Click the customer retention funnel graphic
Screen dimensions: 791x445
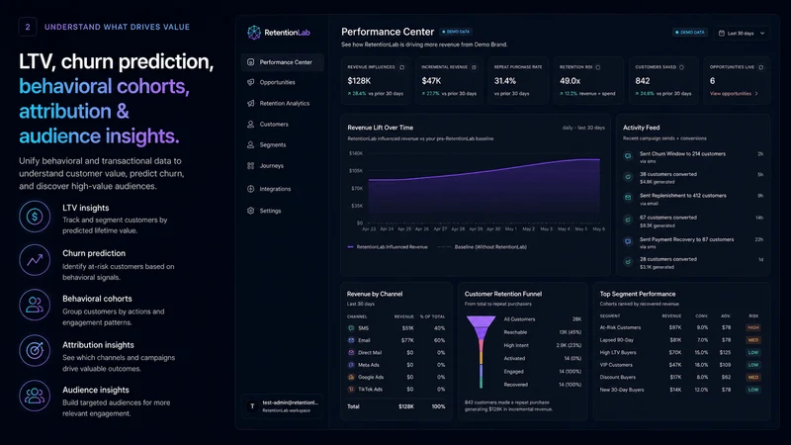coord(482,352)
